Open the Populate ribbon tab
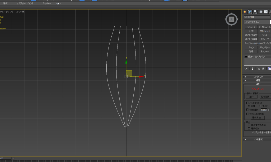The width and height of the screenshot is (271, 162). pos(47,3)
